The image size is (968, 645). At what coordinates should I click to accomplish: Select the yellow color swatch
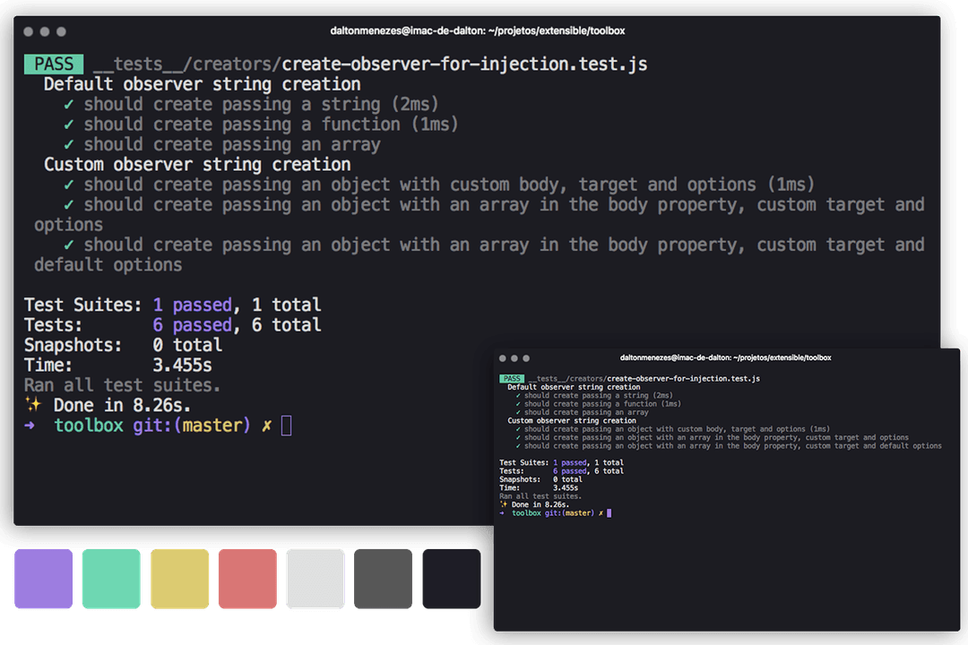tap(179, 579)
